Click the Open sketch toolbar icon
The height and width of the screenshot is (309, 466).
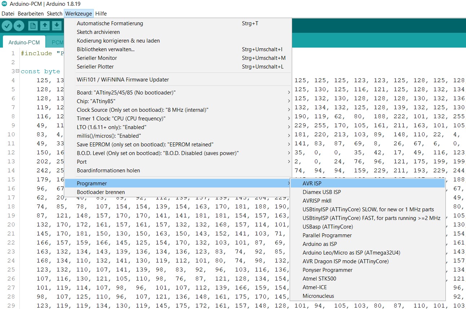(45, 26)
